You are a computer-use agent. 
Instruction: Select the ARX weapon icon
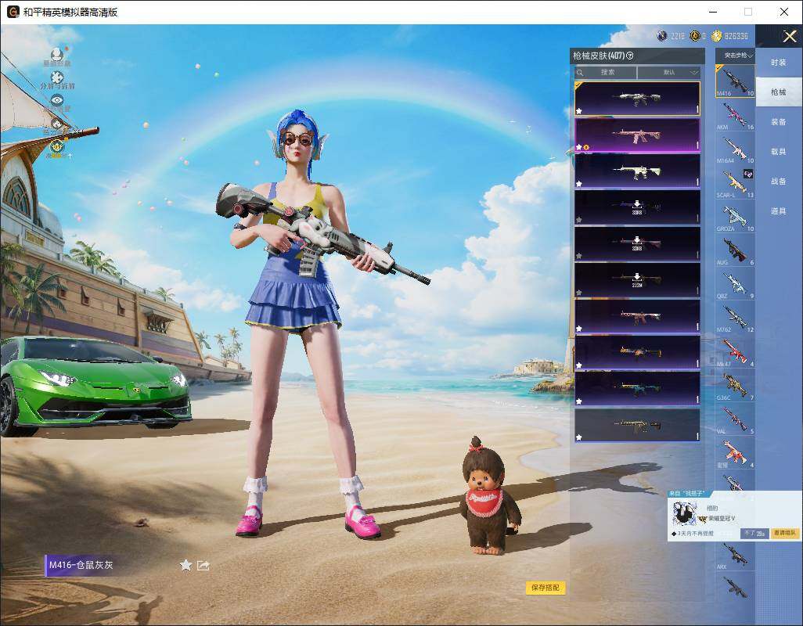pyautogui.click(x=735, y=555)
